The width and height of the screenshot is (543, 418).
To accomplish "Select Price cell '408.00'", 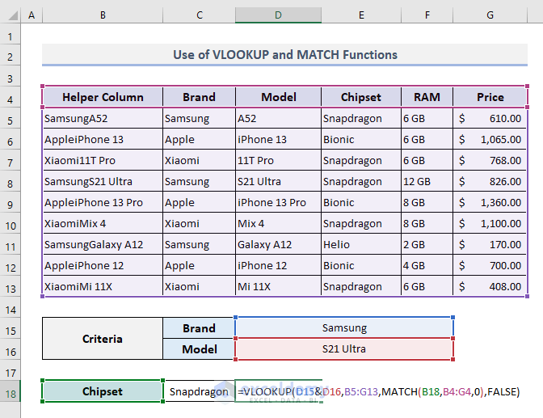I will [490, 286].
